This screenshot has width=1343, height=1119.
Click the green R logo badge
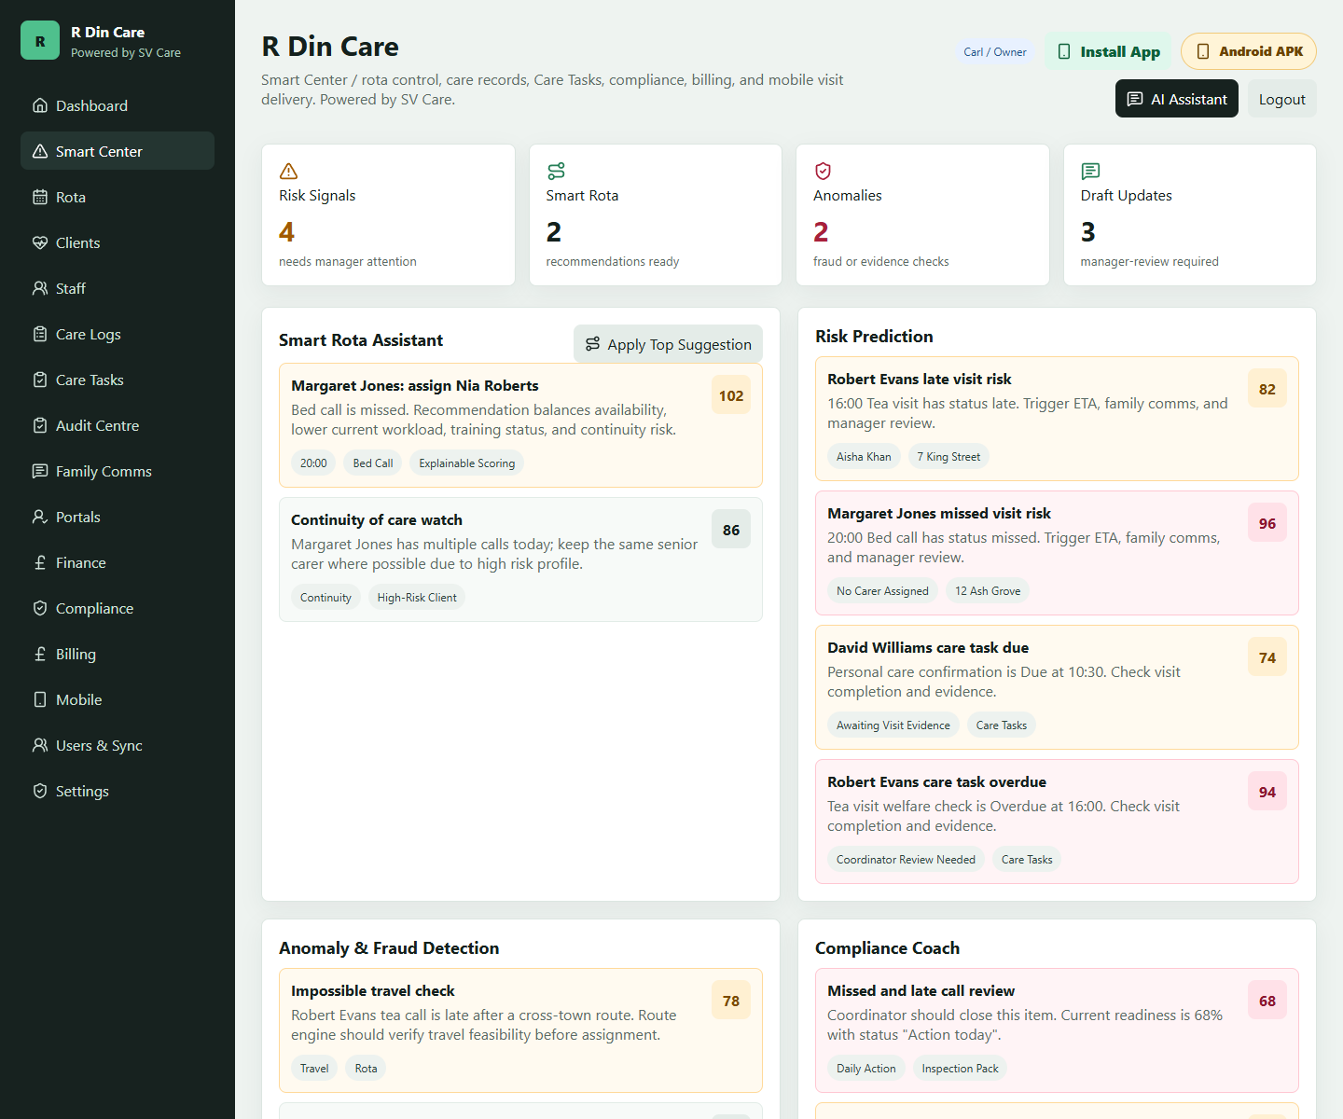coord(40,40)
